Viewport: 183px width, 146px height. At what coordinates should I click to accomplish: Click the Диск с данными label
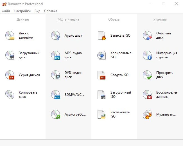pyautogui.click(x=26, y=36)
